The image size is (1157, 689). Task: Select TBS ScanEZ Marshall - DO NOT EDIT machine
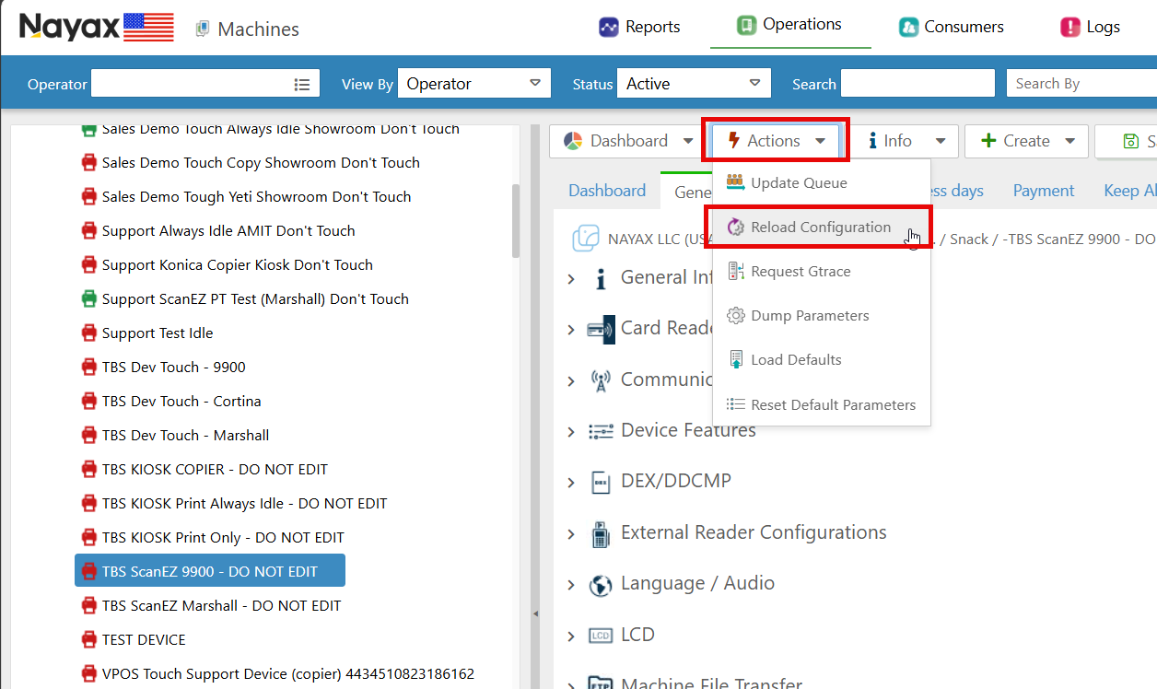pyautogui.click(x=221, y=606)
